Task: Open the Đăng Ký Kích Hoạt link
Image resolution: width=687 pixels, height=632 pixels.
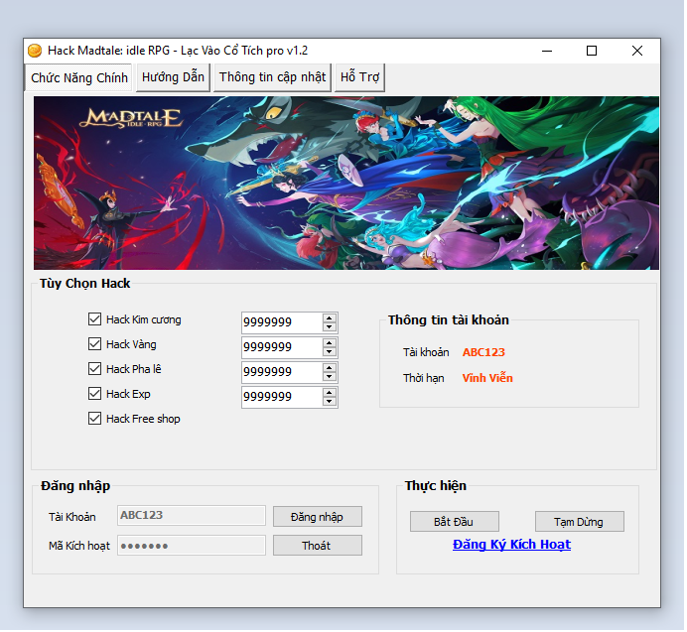Action: pos(511,545)
